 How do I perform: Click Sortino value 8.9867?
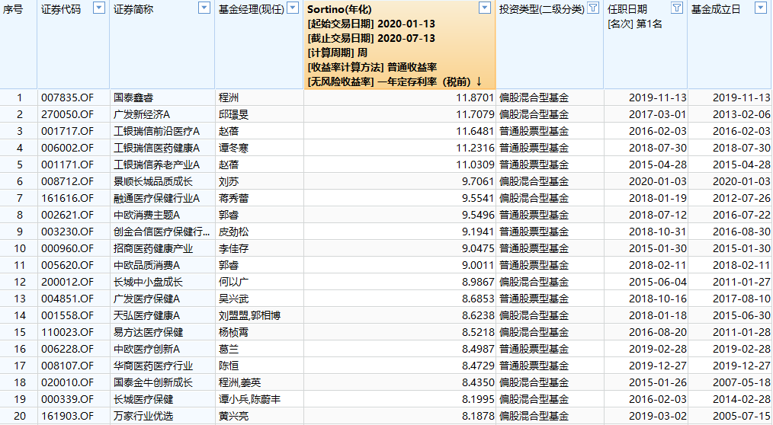click(478, 282)
